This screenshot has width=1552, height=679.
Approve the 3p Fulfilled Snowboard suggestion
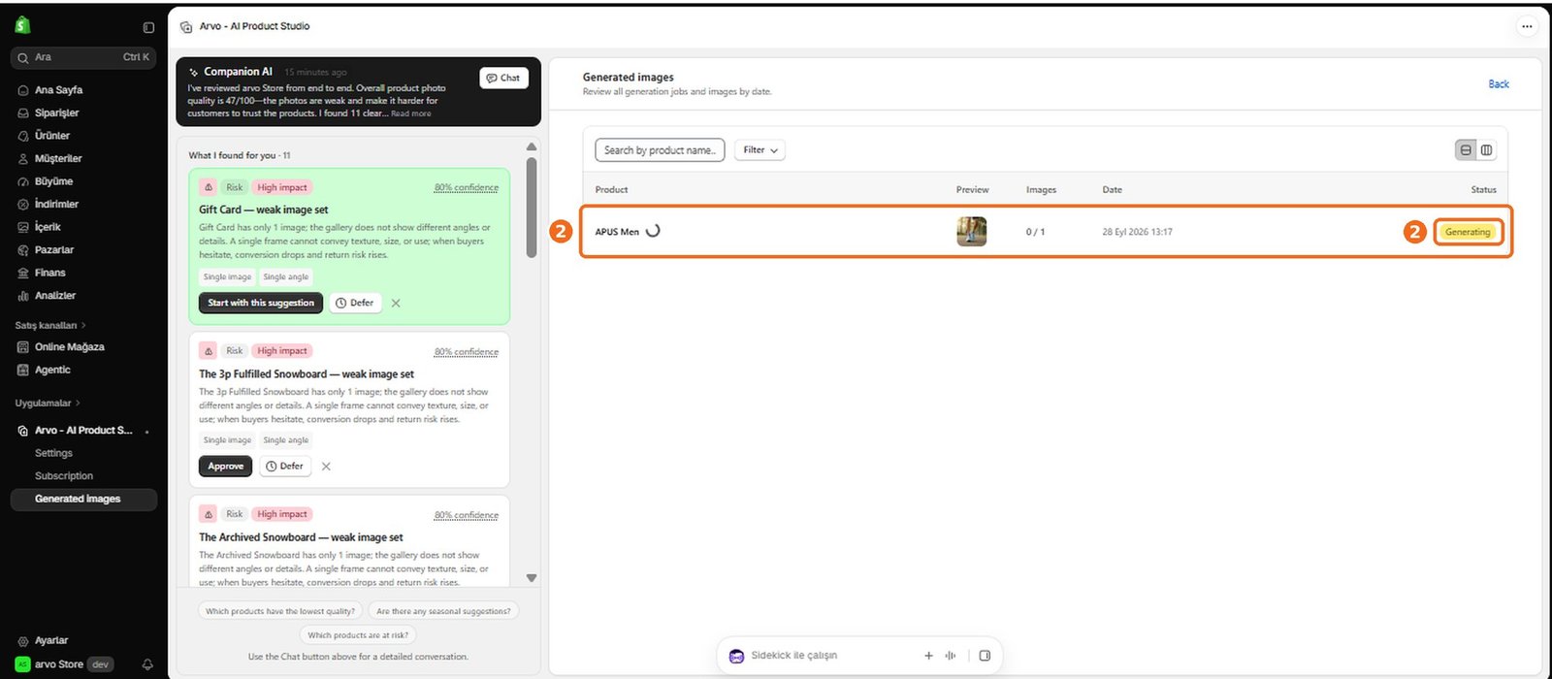pyautogui.click(x=226, y=467)
